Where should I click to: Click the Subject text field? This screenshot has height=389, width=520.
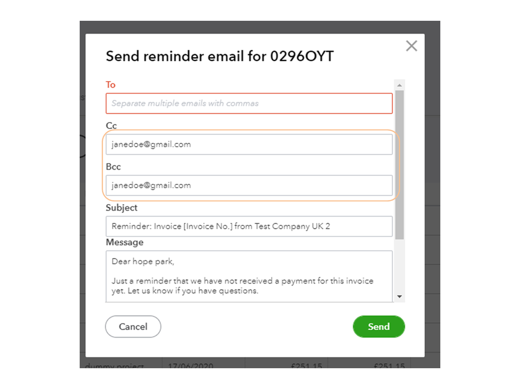(x=249, y=226)
